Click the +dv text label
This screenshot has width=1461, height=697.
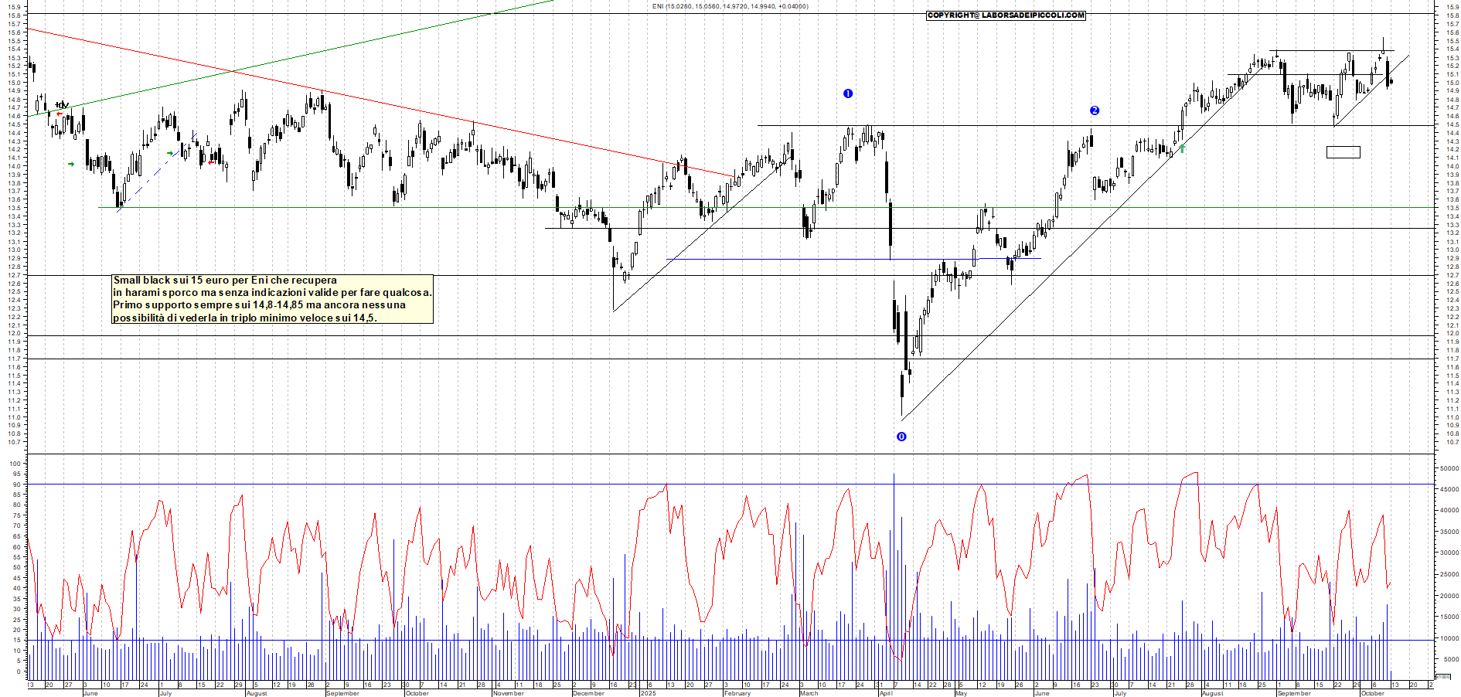[63, 105]
